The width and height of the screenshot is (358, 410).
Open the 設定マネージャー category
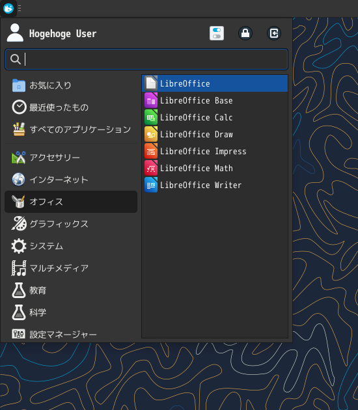pyautogui.click(x=71, y=334)
